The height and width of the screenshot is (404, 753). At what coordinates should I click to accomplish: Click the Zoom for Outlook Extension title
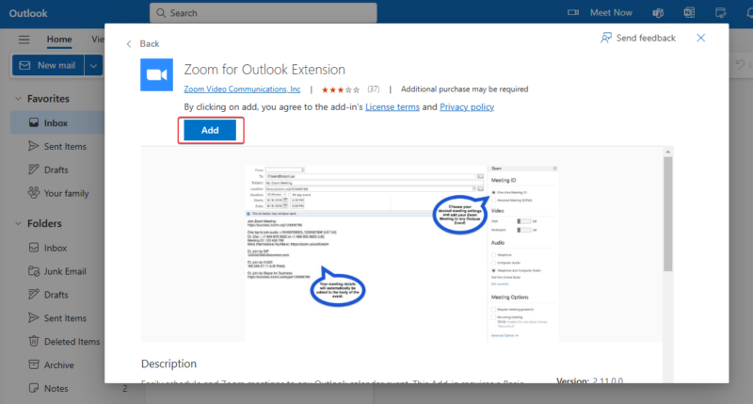click(x=264, y=70)
